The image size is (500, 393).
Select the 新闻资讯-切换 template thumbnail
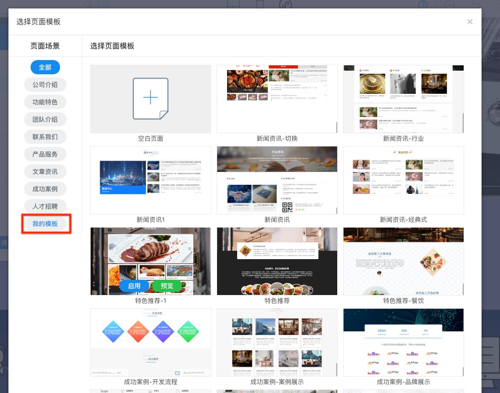pyautogui.click(x=277, y=99)
